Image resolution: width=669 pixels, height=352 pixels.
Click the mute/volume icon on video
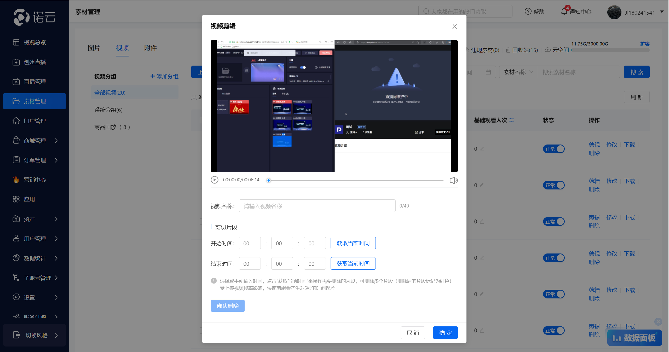tap(453, 180)
